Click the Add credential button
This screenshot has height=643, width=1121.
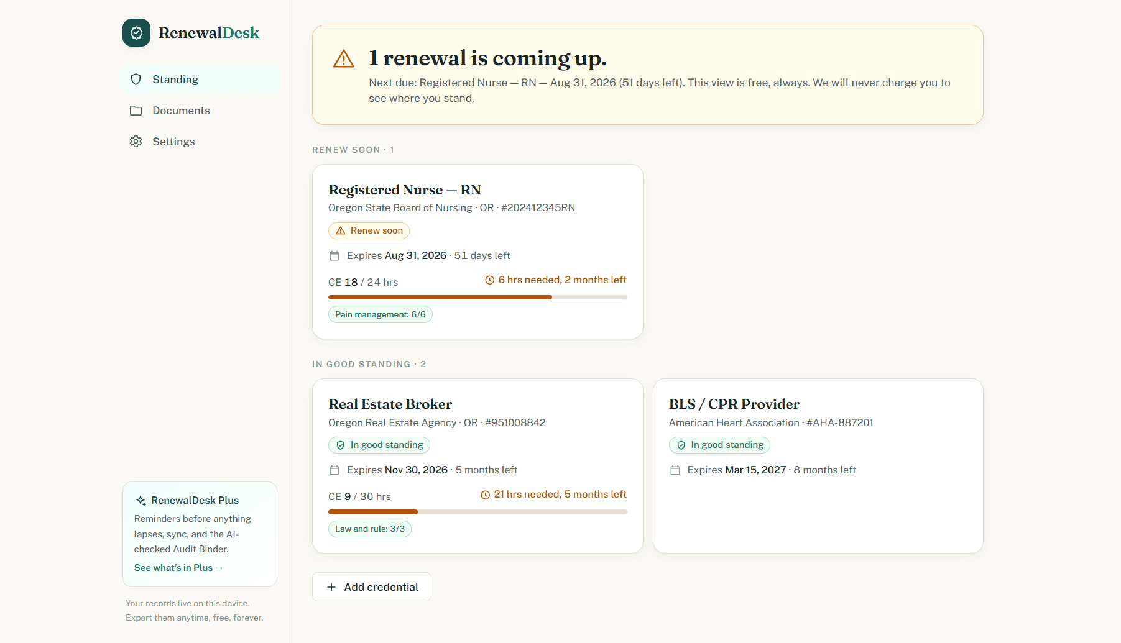pyautogui.click(x=372, y=587)
